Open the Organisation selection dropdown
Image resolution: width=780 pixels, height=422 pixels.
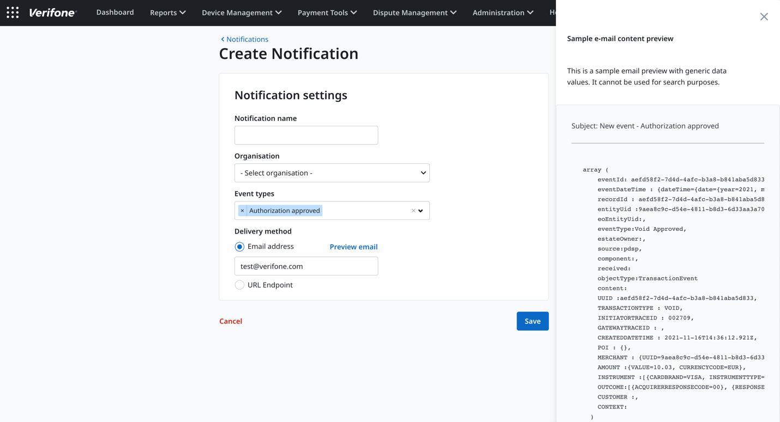(x=332, y=173)
